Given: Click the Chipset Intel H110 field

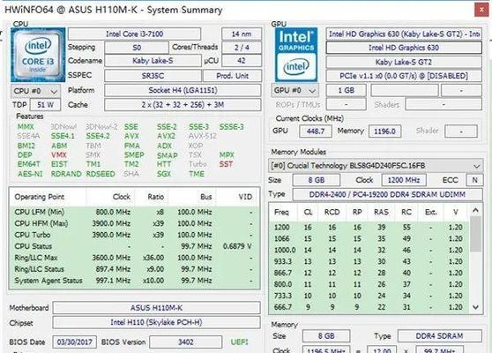Looking at the screenshot, I should [156, 322].
